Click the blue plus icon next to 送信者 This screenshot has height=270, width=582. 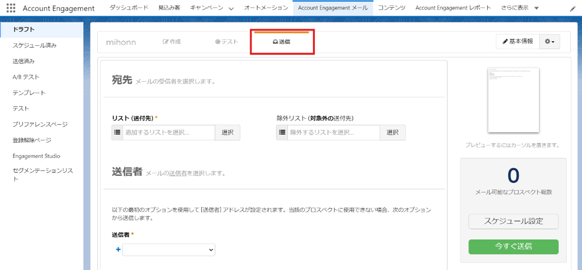pyautogui.click(x=118, y=249)
